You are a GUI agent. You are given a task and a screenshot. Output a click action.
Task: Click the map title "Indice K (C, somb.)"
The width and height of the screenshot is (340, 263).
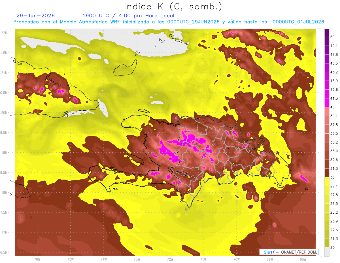173,7
